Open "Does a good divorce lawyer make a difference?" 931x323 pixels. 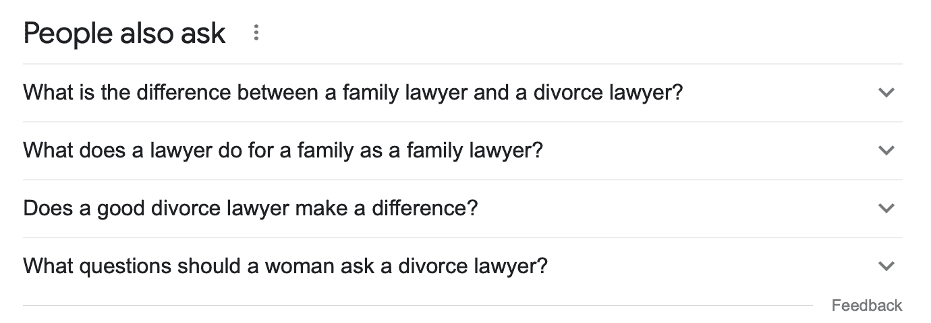tap(250, 209)
